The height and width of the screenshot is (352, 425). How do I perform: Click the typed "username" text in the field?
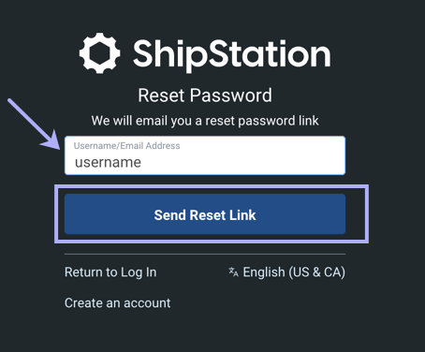(108, 162)
